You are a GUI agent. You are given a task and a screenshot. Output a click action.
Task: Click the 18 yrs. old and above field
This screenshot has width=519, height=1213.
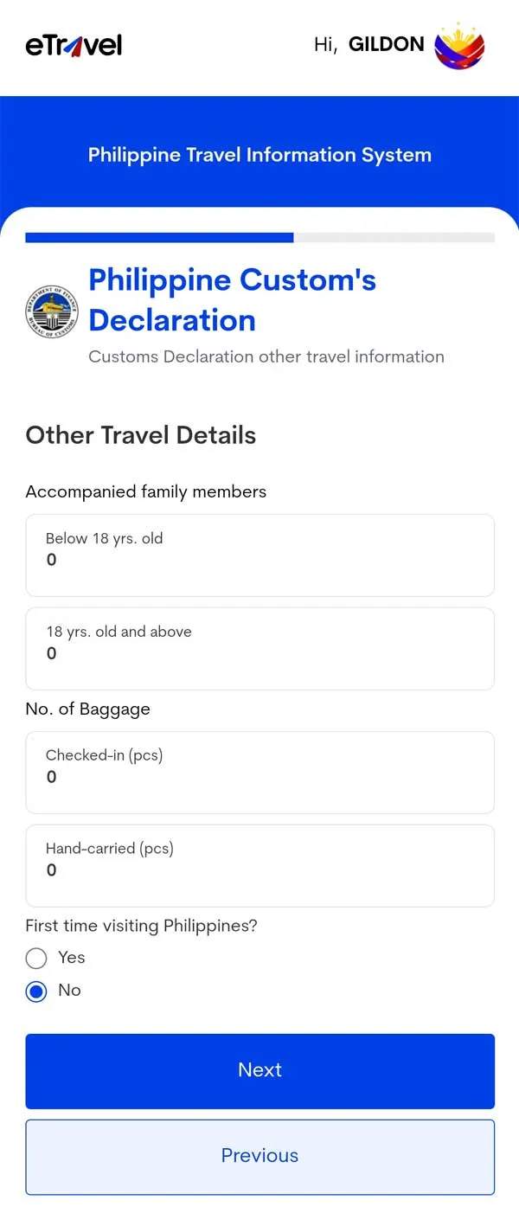pyautogui.click(x=259, y=649)
